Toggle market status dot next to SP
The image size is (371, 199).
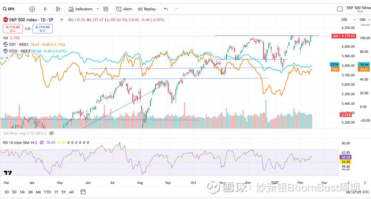point(61,20)
